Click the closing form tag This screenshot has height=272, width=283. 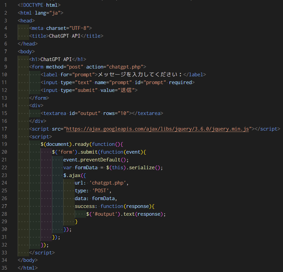point(39,98)
